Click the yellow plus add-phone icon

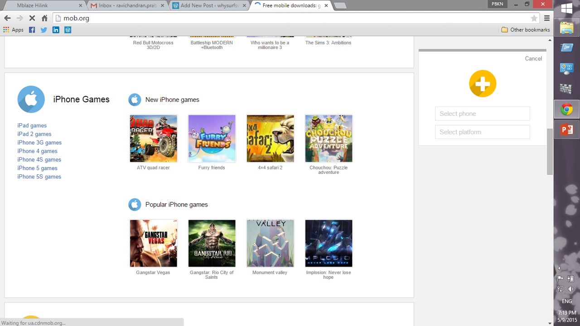(x=483, y=84)
